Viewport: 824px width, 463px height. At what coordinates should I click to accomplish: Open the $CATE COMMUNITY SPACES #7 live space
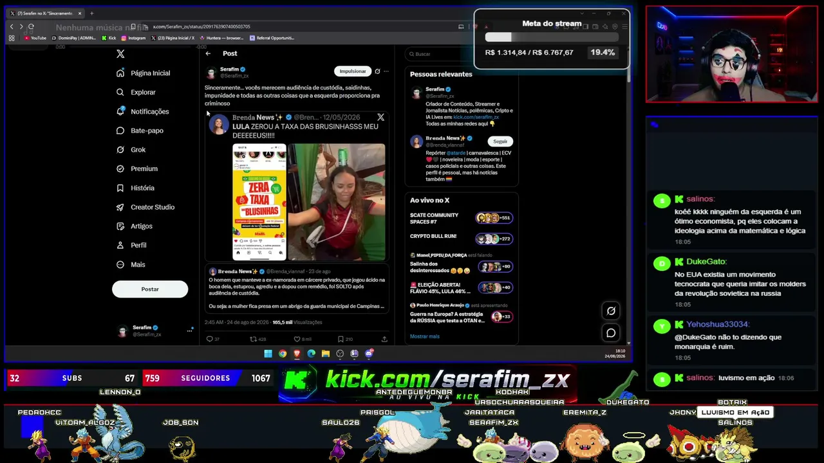(462, 219)
